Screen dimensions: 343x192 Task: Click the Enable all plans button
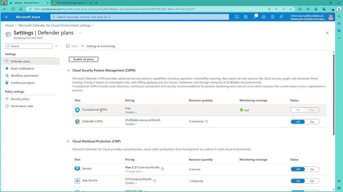coord(84,59)
